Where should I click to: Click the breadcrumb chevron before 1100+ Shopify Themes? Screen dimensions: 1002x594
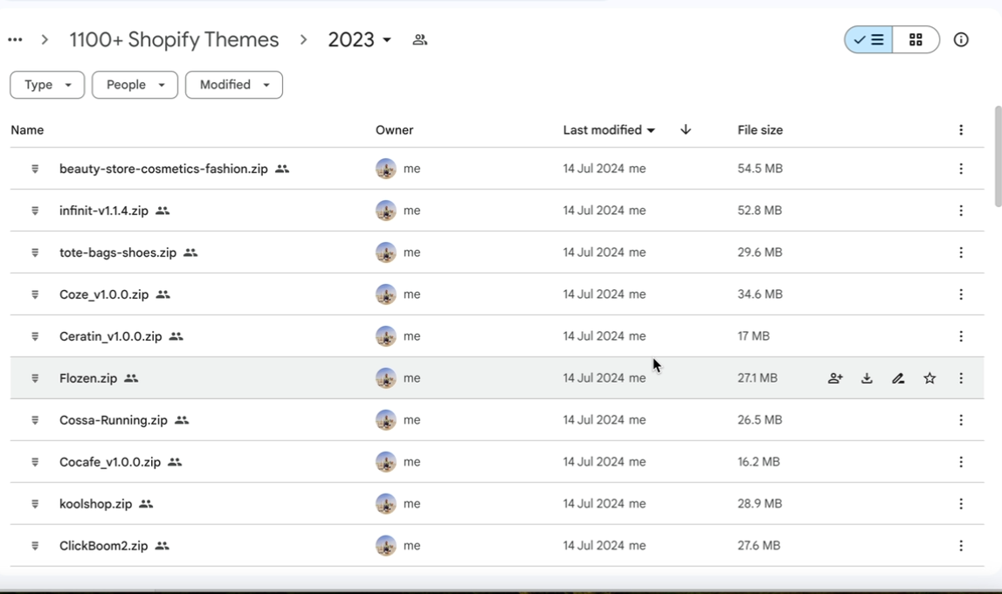(x=45, y=39)
